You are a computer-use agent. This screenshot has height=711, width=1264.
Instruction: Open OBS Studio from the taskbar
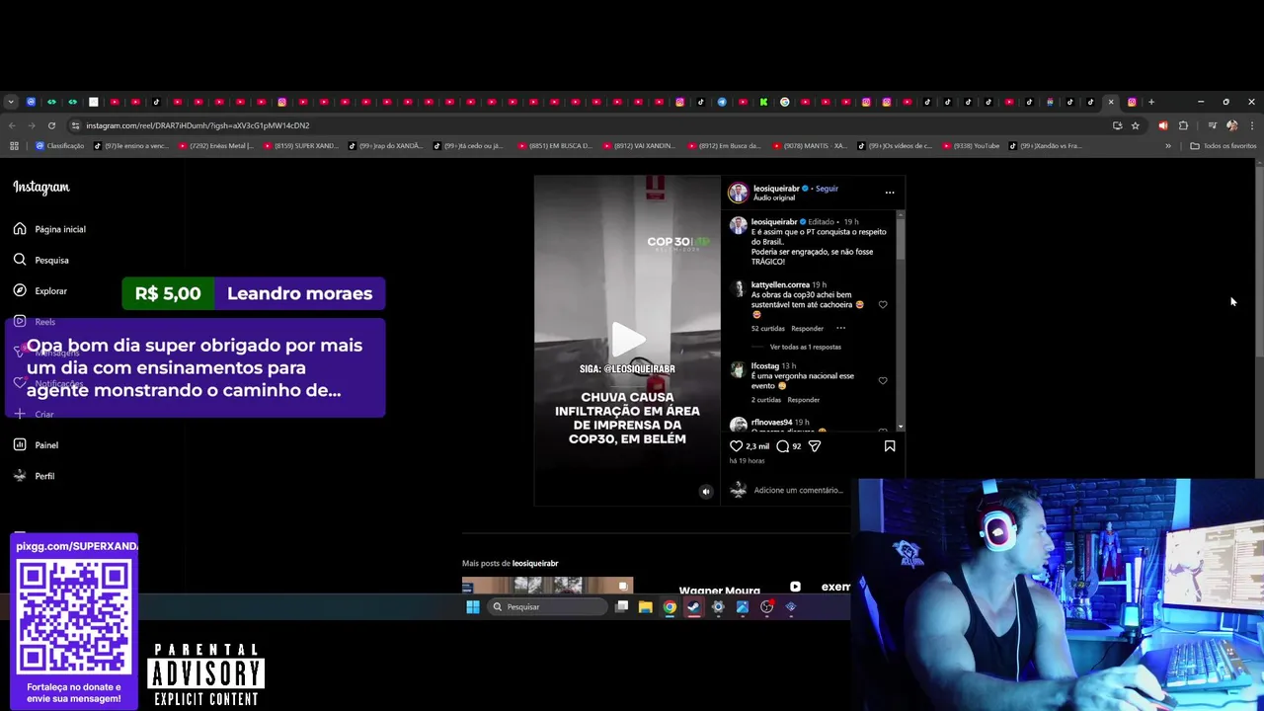pyautogui.click(x=767, y=607)
